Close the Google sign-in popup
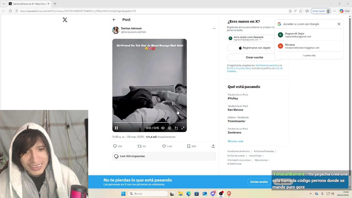Screen dimensions: 352x198 click(339, 24)
